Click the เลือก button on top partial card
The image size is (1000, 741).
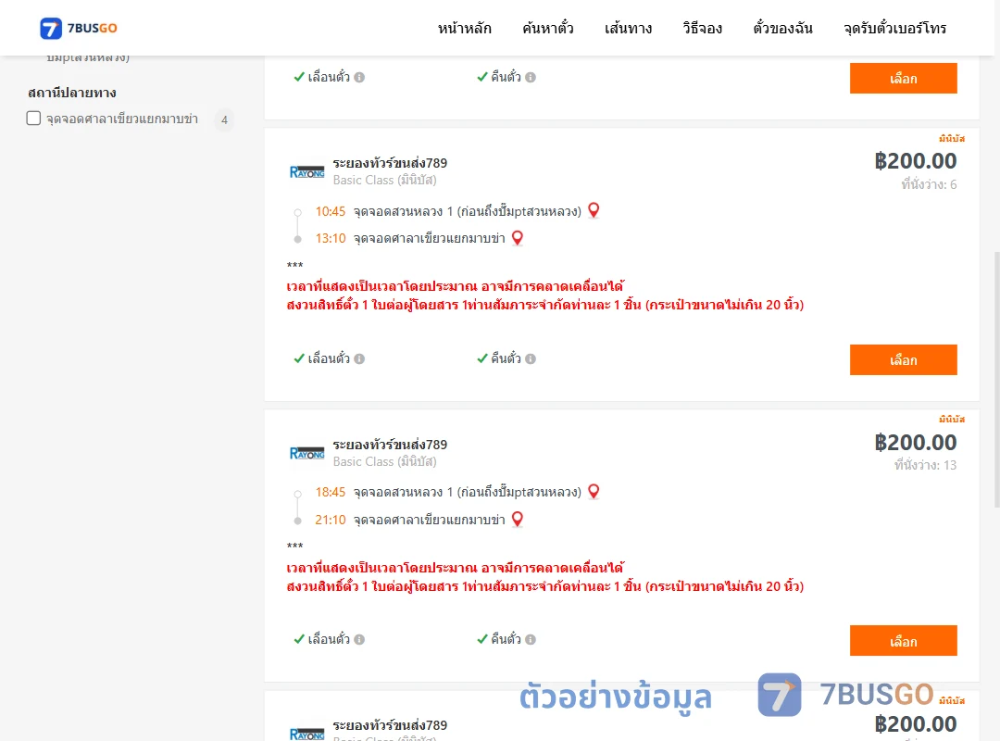903,78
